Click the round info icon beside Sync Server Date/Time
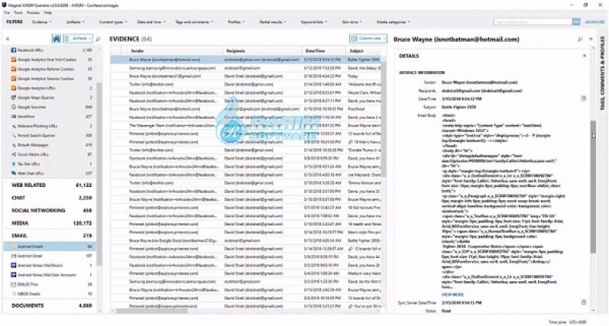 point(583,302)
